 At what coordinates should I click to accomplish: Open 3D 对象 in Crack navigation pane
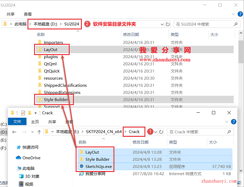pos(32,176)
